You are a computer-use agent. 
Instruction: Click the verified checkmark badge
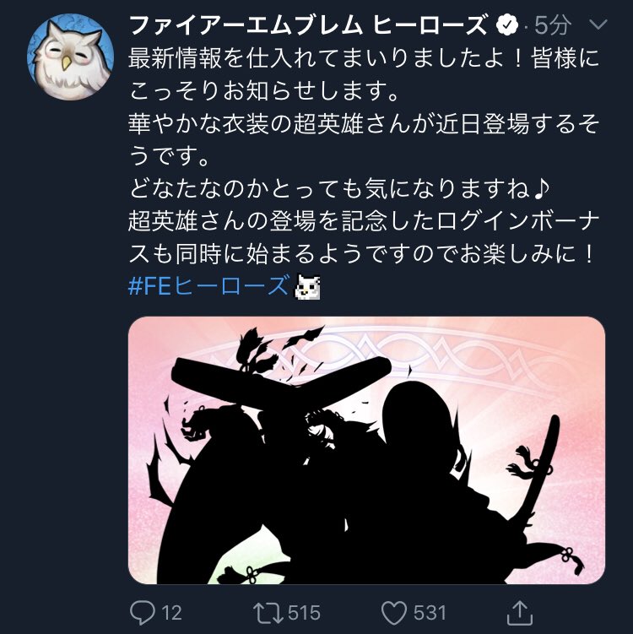(507, 25)
